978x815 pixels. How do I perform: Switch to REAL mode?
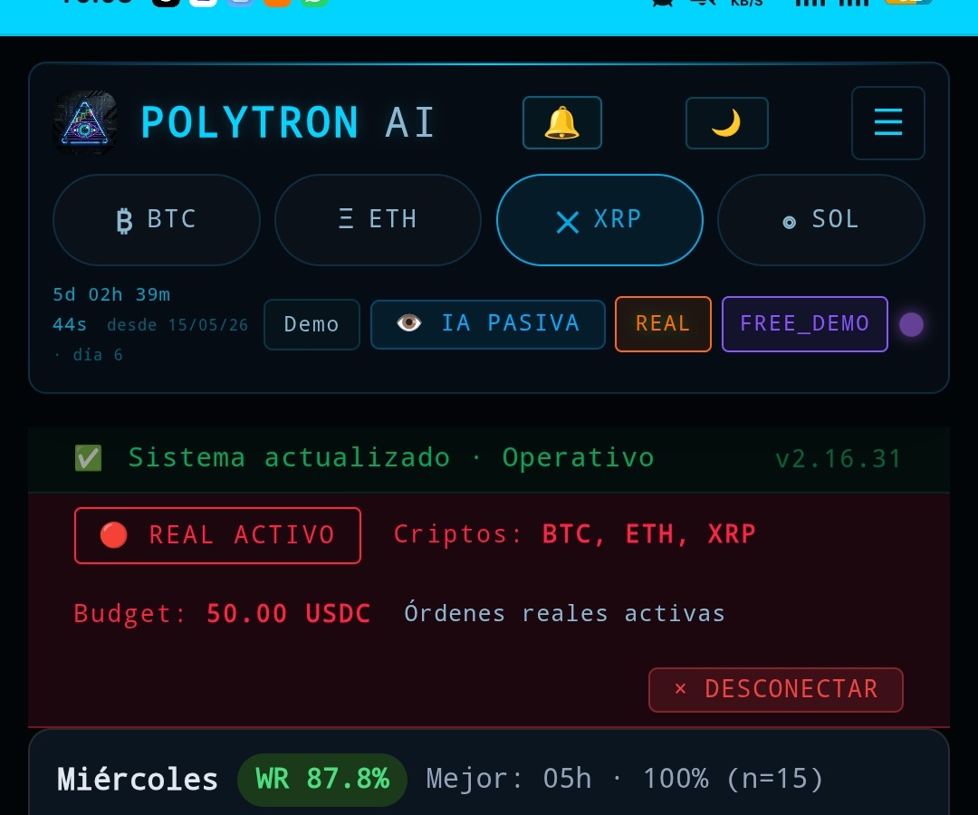coord(663,323)
